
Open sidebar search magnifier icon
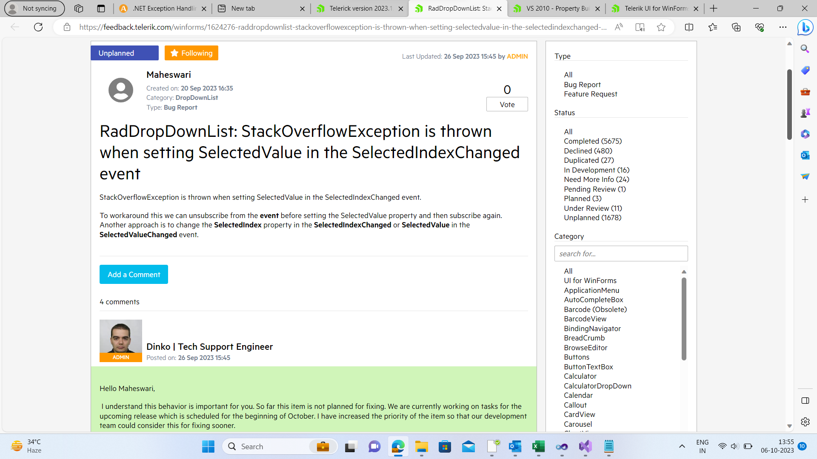point(805,49)
